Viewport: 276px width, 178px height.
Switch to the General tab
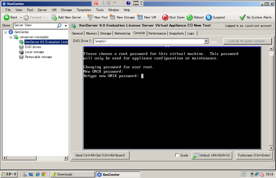(x=77, y=33)
